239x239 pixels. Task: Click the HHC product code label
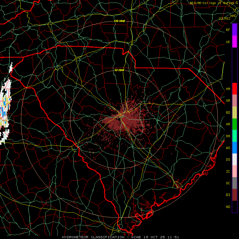point(233,16)
